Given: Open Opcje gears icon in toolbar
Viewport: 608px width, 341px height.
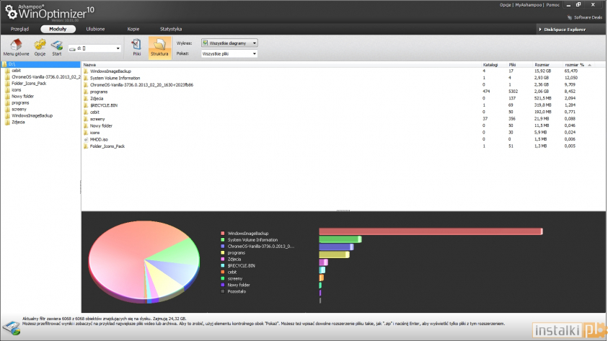Looking at the screenshot, I should click(x=40, y=45).
